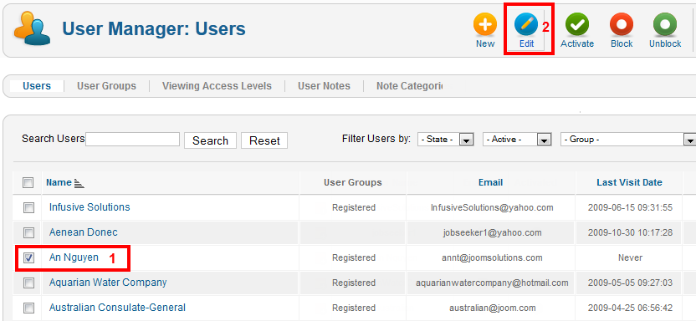Image resolution: width=696 pixels, height=321 pixels.
Task: Click email aquarianwatercompany@hotmail.com
Action: point(492,283)
